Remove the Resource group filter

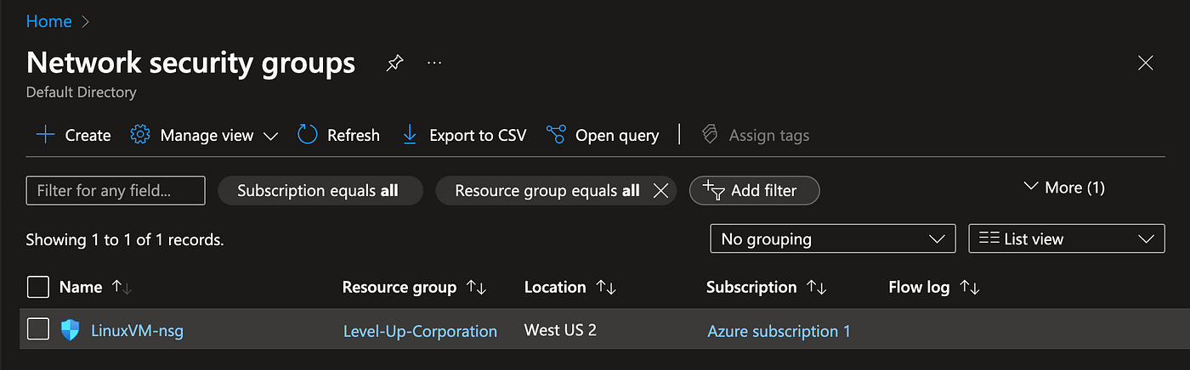tap(660, 191)
